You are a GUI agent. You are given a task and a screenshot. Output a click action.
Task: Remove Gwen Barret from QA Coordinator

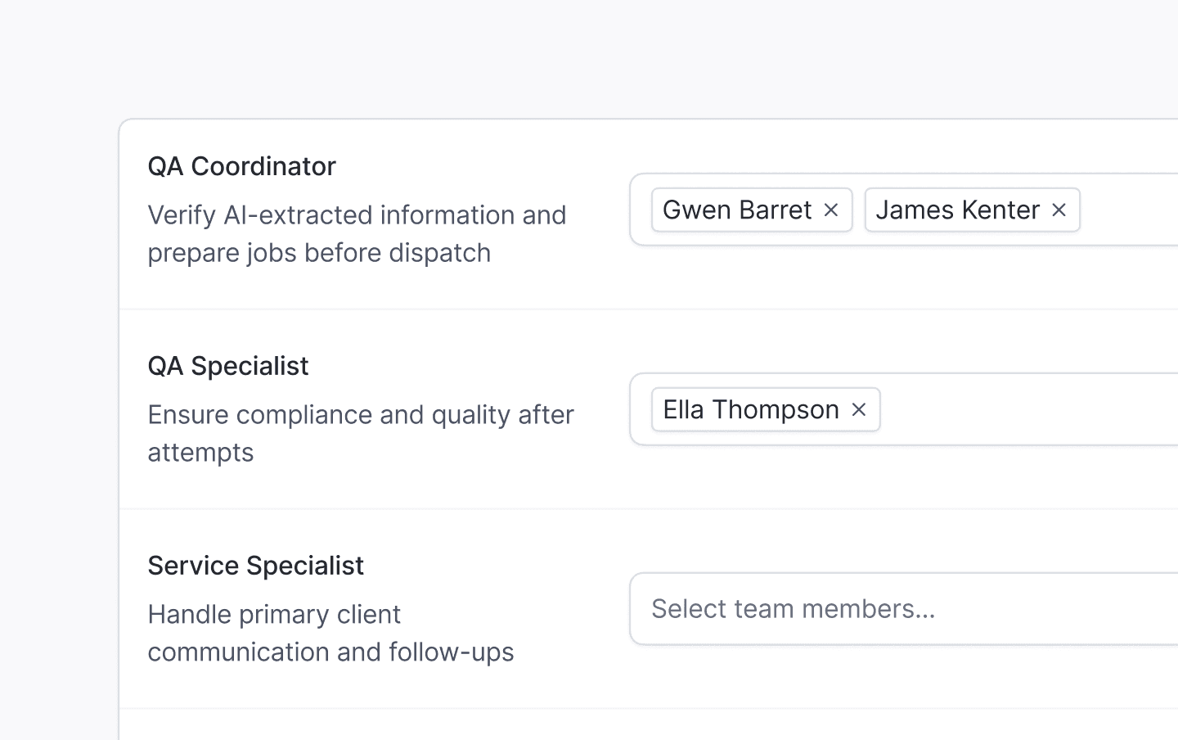pos(831,210)
